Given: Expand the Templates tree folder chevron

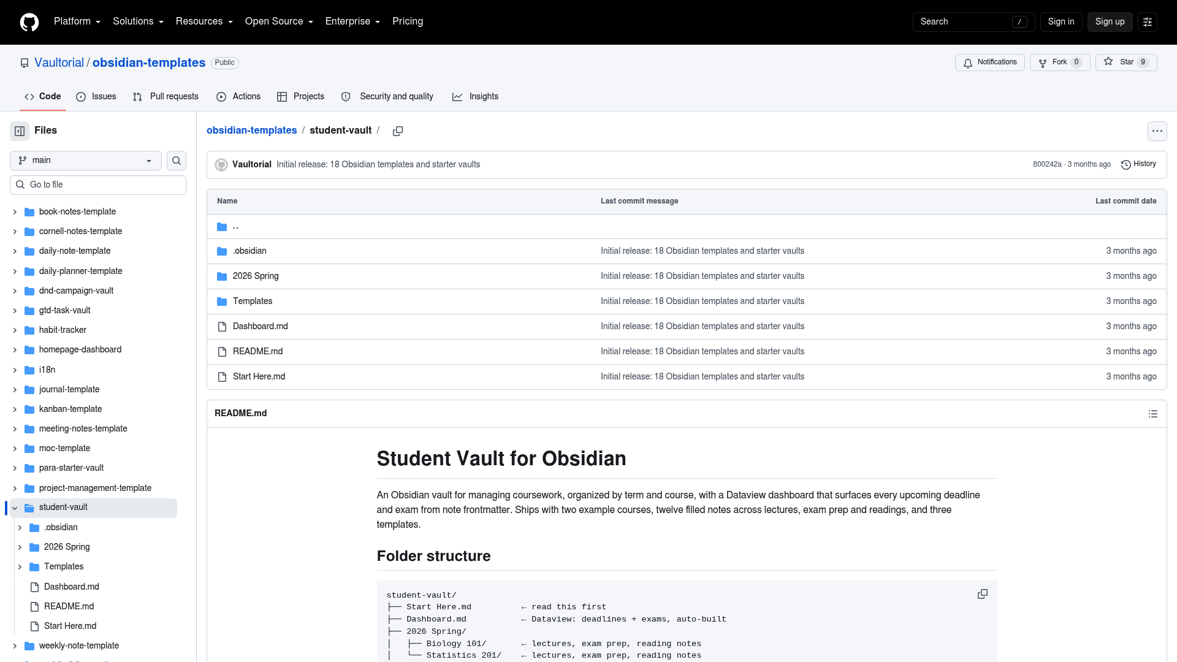Looking at the screenshot, I should pyautogui.click(x=20, y=567).
